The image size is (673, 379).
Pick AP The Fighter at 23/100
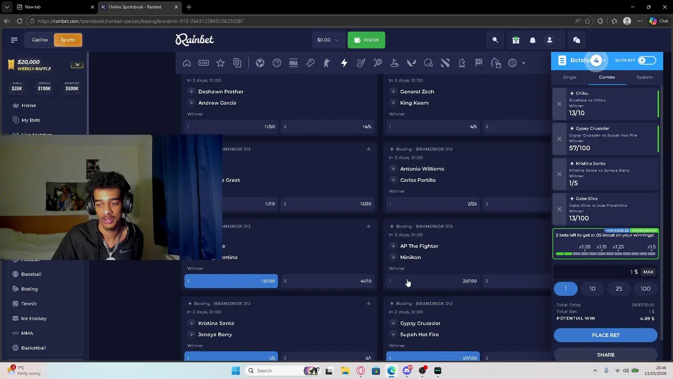point(433,281)
